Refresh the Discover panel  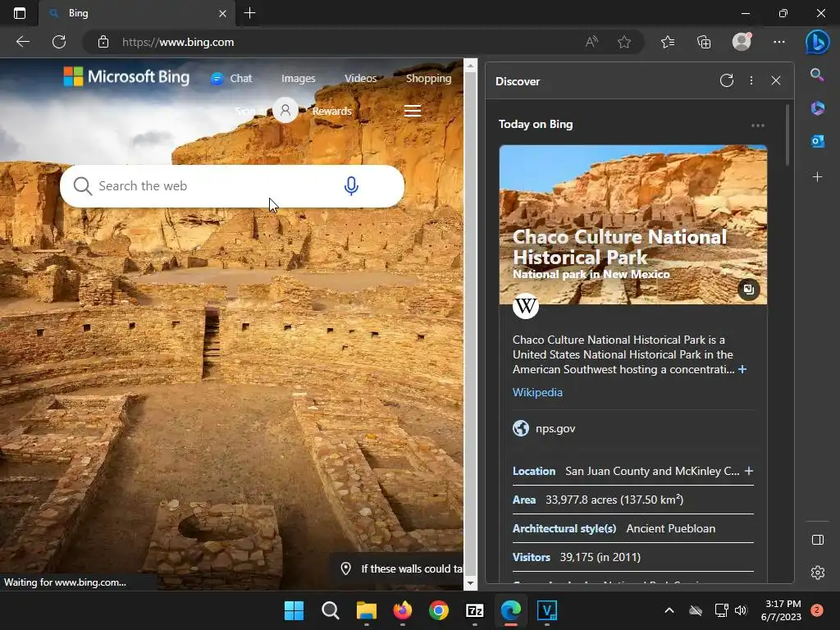tap(727, 81)
